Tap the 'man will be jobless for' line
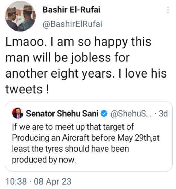This screenshot has width=176, height=189. click(x=68, y=58)
